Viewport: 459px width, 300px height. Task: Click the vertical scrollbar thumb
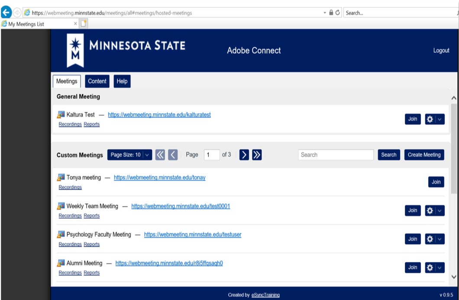(x=454, y=148)
